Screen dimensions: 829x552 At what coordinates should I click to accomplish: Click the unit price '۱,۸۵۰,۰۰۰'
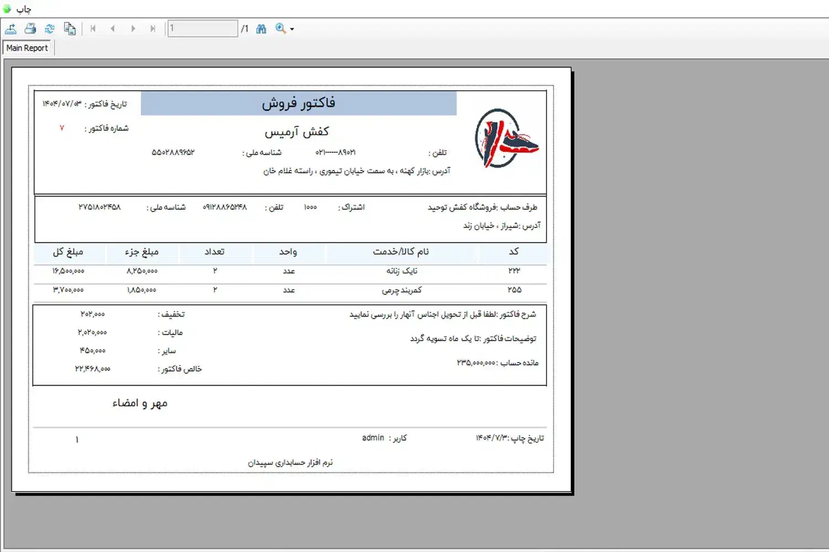(141, 290)
